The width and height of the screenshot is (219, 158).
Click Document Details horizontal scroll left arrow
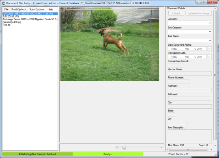click(167, 150)
